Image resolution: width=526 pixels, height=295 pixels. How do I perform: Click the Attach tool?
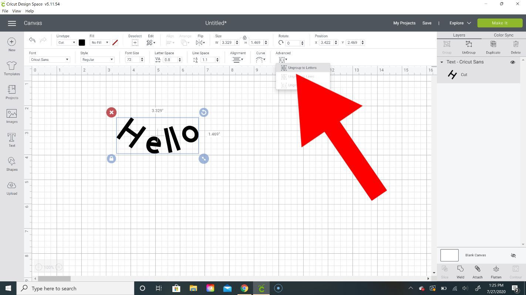478,269
